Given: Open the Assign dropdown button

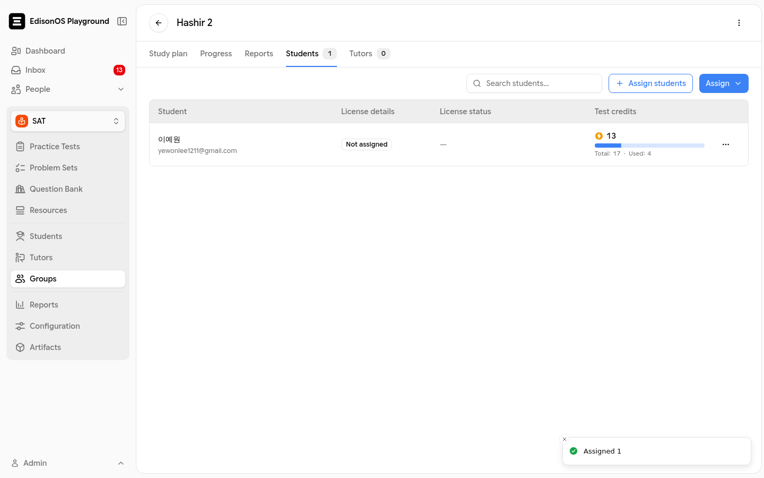Looking at the screenshot, I should 724,83.
